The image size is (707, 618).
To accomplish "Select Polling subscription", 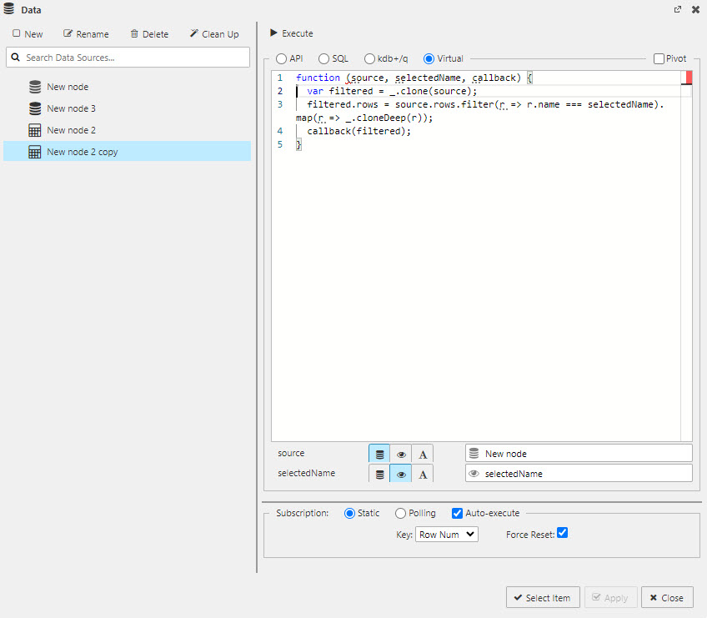I will click(400, 514).
